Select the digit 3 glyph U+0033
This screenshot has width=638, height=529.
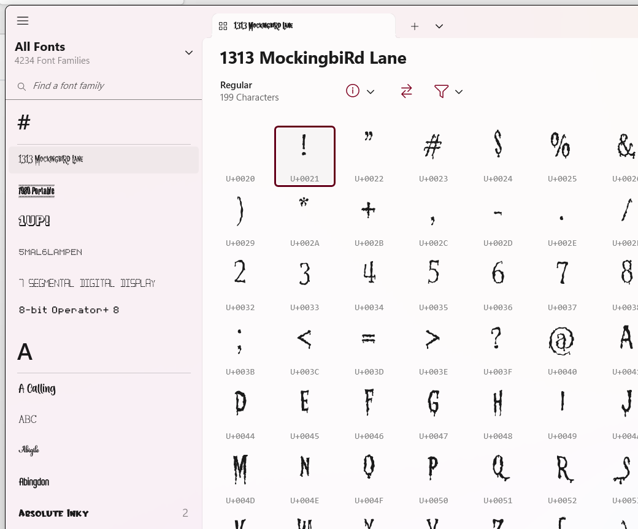pos(305,284)
